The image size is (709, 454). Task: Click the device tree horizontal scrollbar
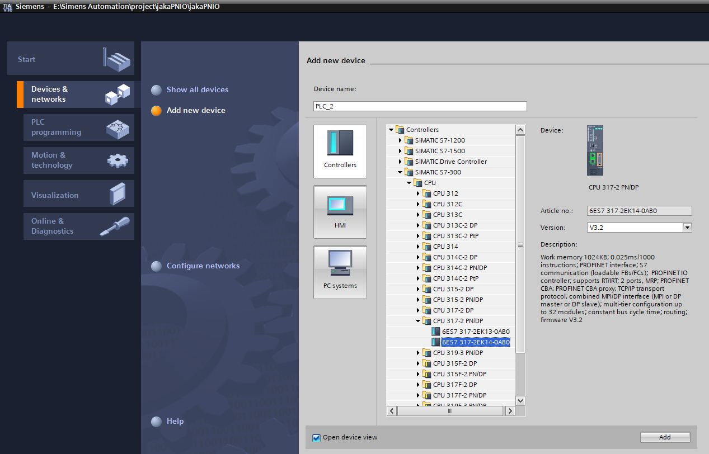(x=450, y=411)
